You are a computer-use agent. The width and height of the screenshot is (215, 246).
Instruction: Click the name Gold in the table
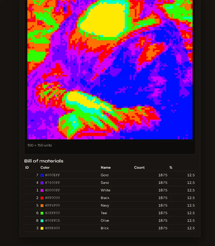click(x=105, y=175)
